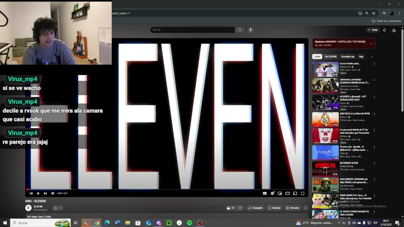Click the YouTube page vertical scrollbar
Screen dimensions: 404x227
(x=402, y=70)
